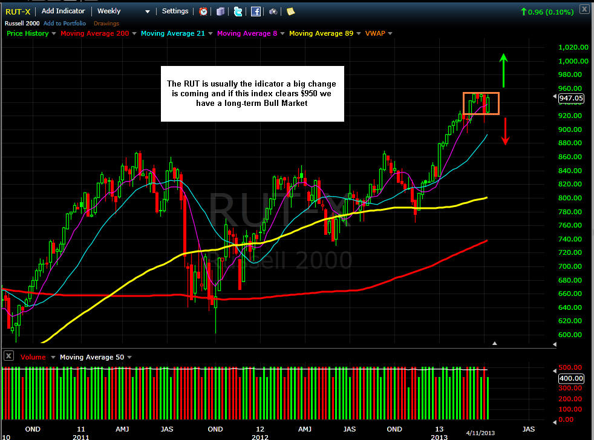This screenshot has width=594, height=440.
Task: Click the white chart annotation note
Action: coord(252,94)
